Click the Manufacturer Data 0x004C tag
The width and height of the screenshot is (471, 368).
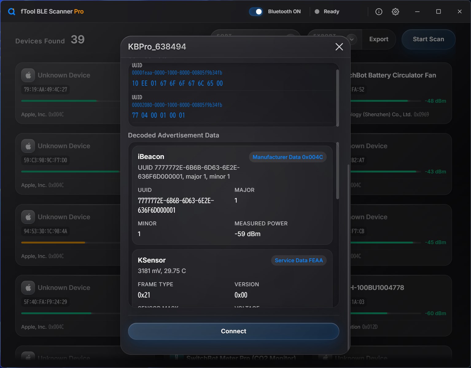288,157
